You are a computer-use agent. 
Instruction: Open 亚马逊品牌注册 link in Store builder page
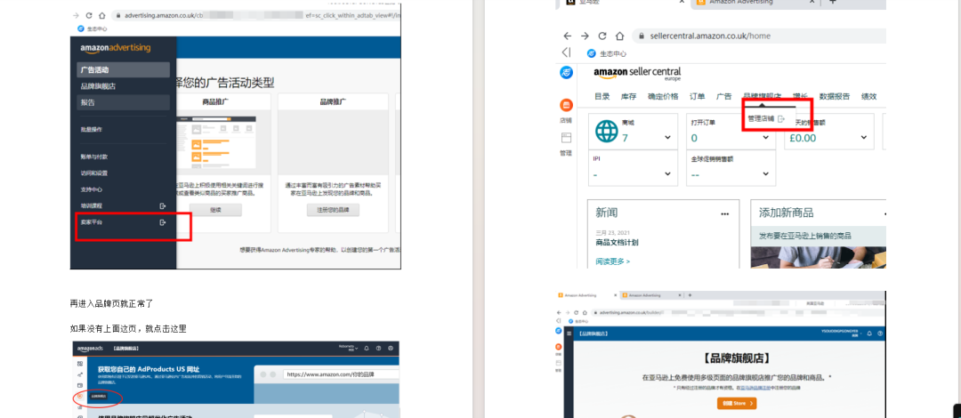(755, 388)
